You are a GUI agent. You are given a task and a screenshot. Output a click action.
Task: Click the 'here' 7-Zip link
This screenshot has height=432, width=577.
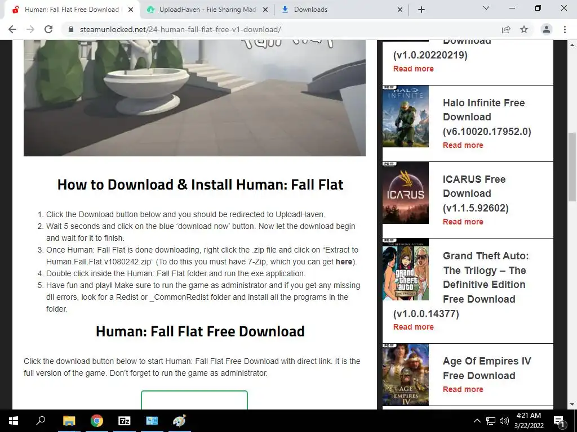tap(344, 262)
